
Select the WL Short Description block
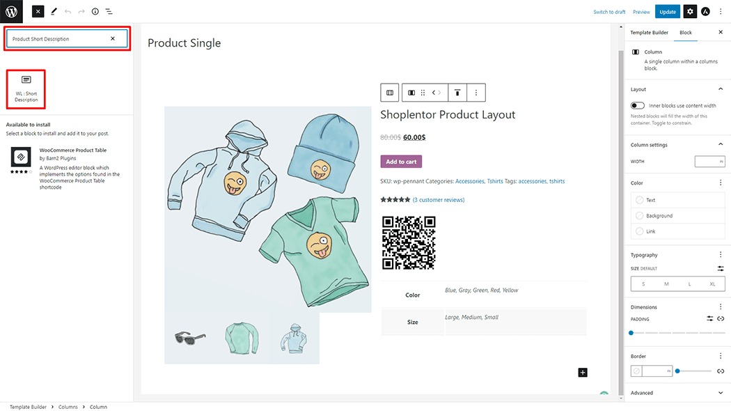(26, 89)
